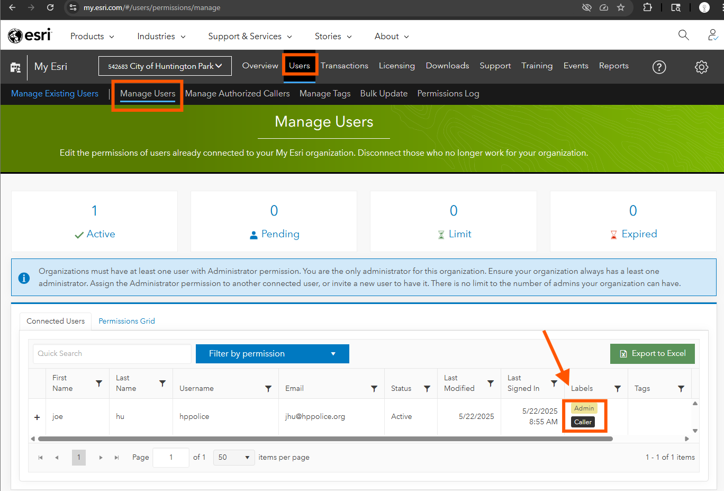Select Bulk Update
The width and height of the screenshot is (724, 491).
click(x=384, y=94)
